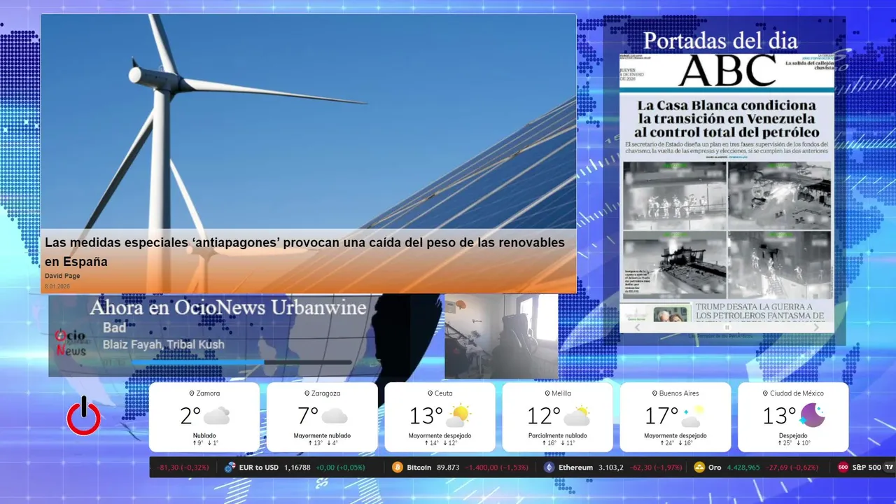This screenshot has width=896, height=504.
Task: Click ABC headline about Casa Blanca Venezuela
Action: tap(727, 119)
